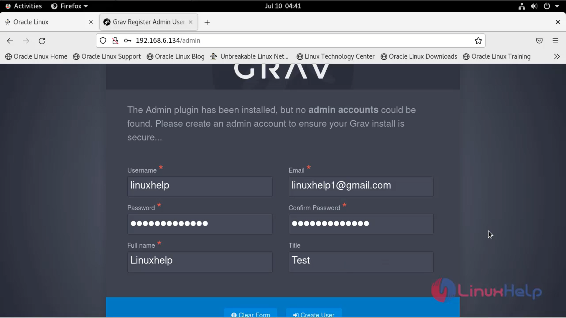Open Oracle Linux Training bookmark
Viewport: 566px width, 318px height.
[x=497, y=57]
